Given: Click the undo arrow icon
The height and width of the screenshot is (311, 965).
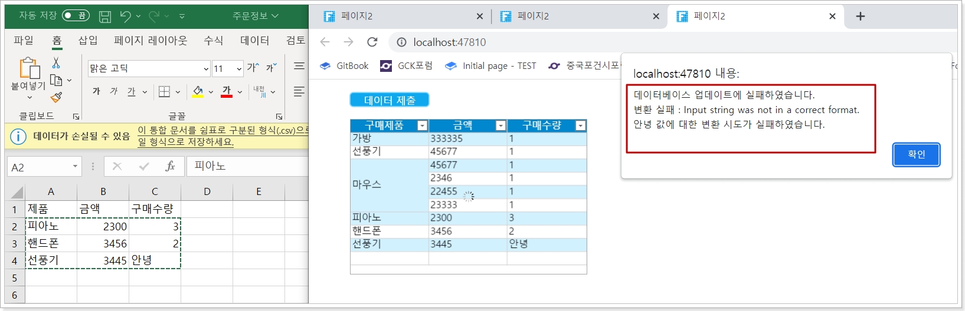Looking at the screenshot, I should click(x=125, y=16).
